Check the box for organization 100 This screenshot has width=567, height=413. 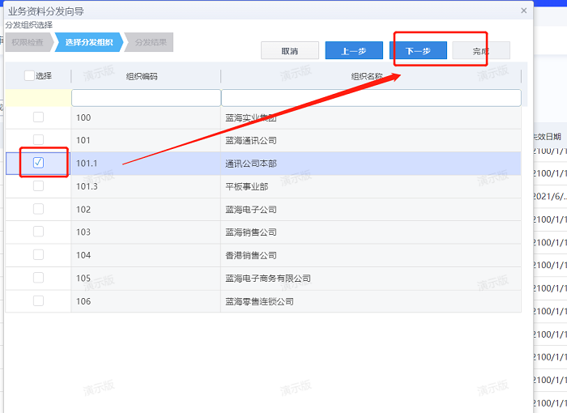point(38,117)
